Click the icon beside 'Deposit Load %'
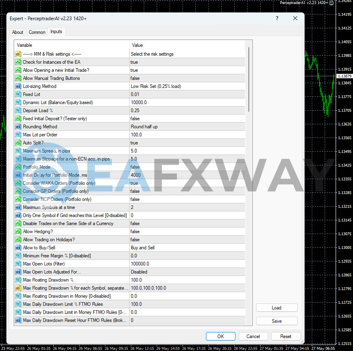Viewport: 353px width, 351px height. [18, 111]
